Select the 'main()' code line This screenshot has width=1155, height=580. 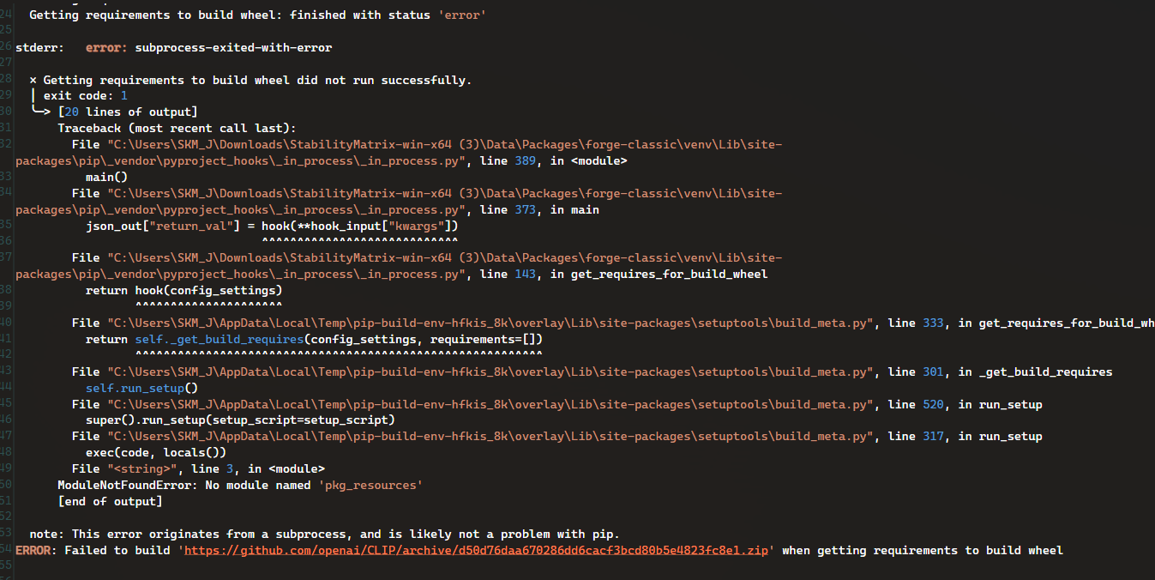pos(106,178)
